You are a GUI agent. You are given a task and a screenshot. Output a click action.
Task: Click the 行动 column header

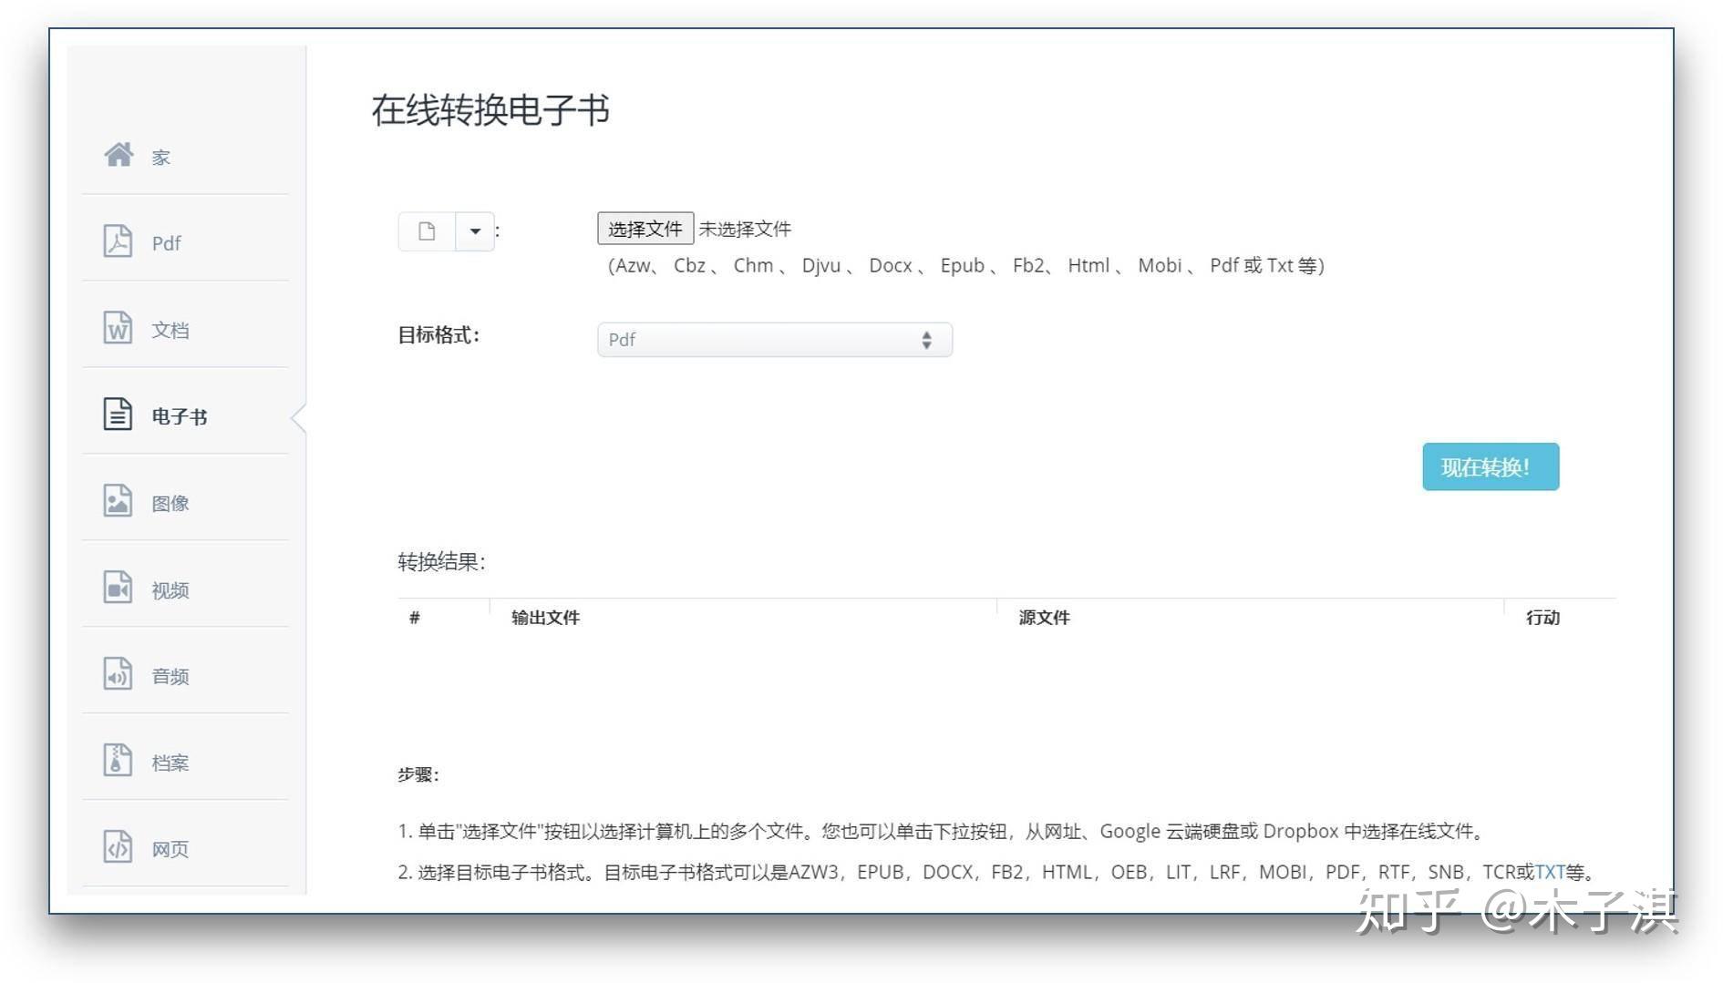[1542, 618]
